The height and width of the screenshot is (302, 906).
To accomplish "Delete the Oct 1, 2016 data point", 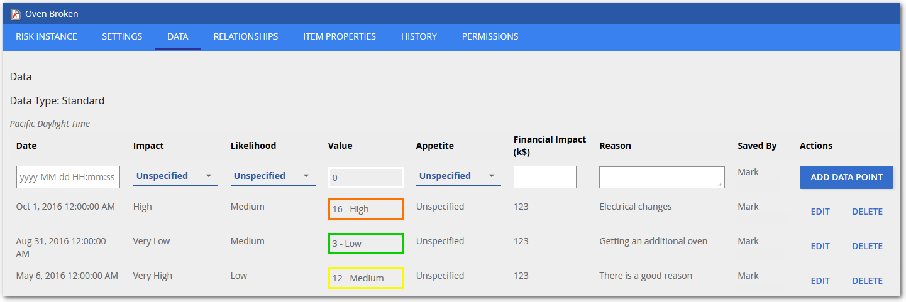I will click(x=867, y=212).
